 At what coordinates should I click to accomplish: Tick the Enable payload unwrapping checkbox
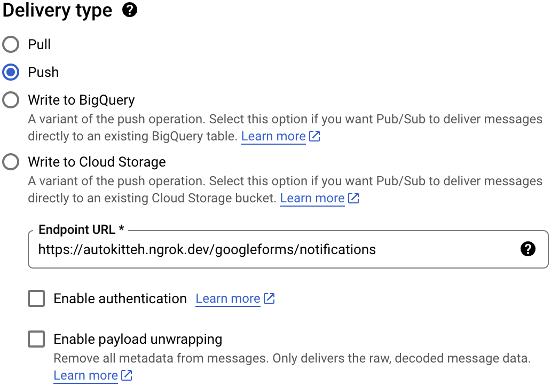point(36,339)
